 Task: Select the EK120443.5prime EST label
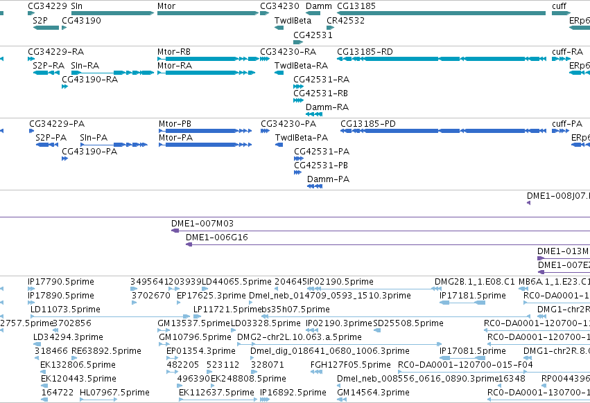78,379
